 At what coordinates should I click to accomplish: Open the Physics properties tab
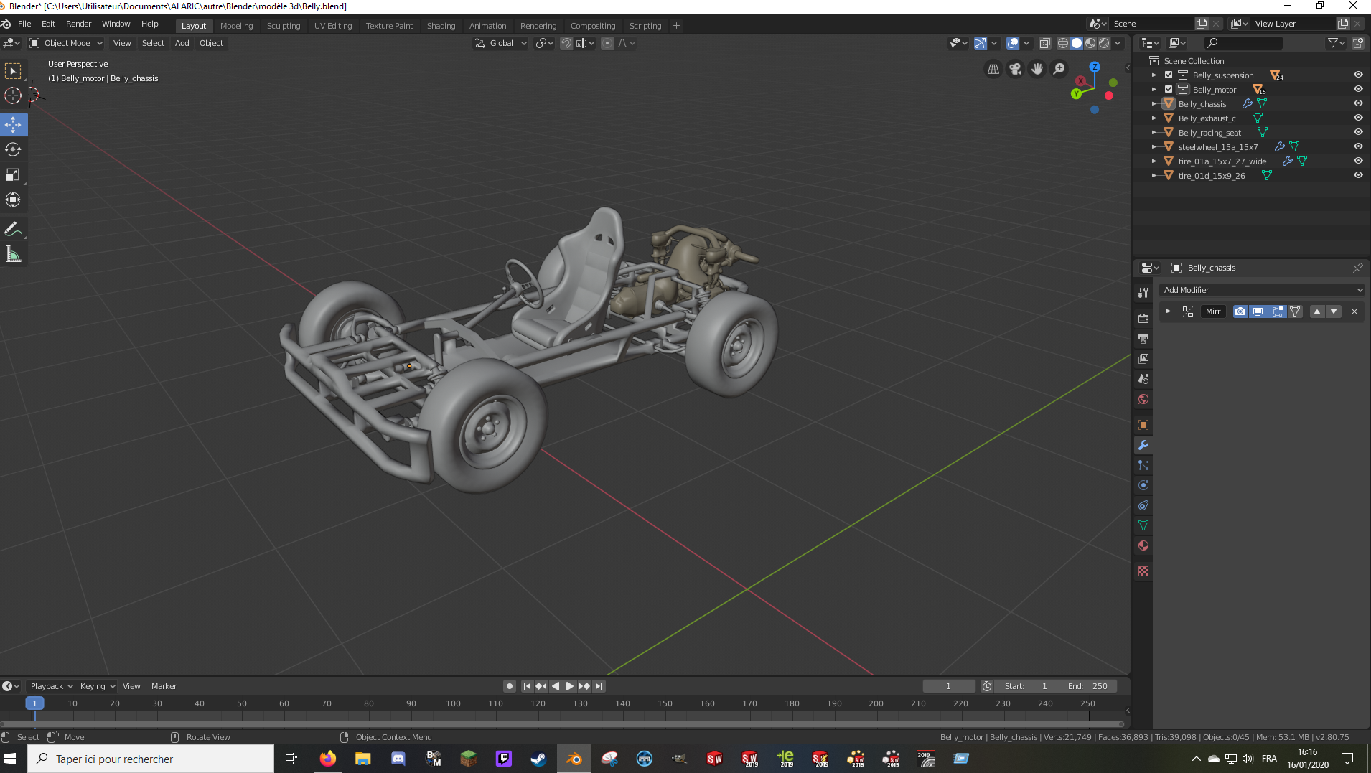tap(1143, 485)
